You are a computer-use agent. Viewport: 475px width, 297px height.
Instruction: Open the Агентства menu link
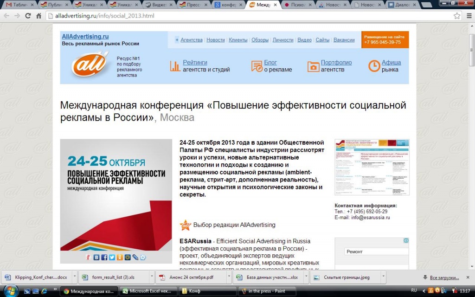(192, 40)
